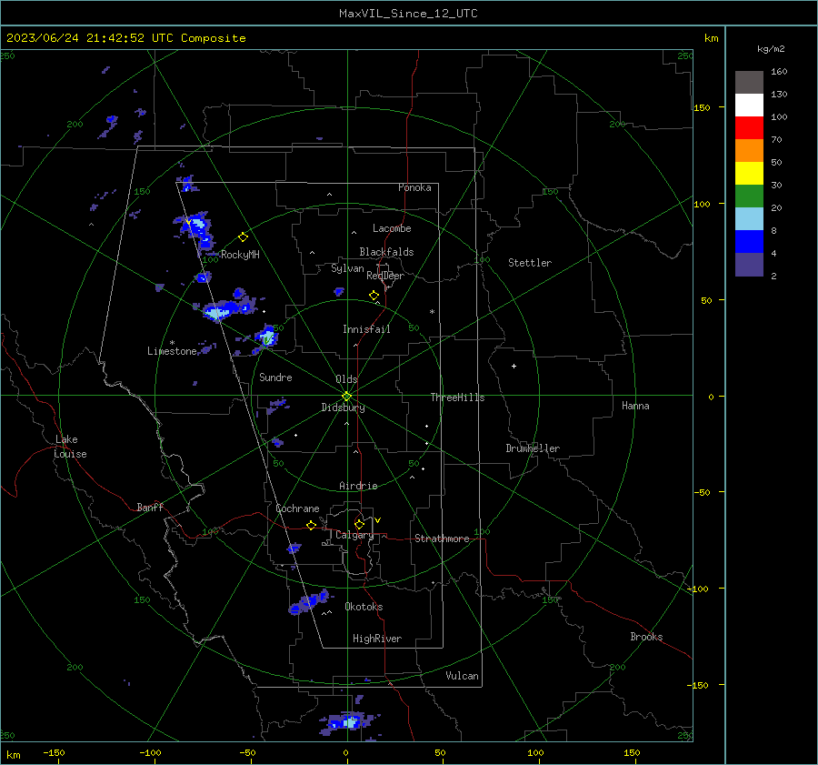Click the storm cell south of HighRiver at map bottom
Screen dimensions: 818x765
(x=348, y=723)
